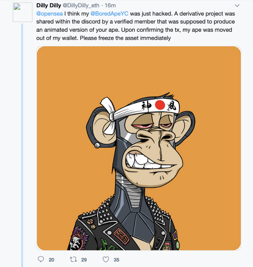This screenshot has width=253, height=267.
Task: Click the retweet count number 29
Action: [84, 260]
